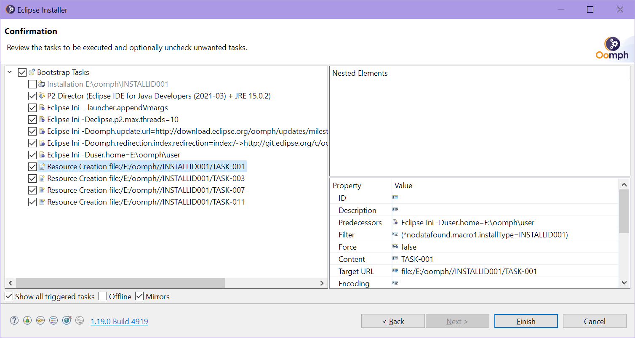The width and height of the screenshot is (635, 338).
Task: Collapse the Bootstrap Tasks tree node
Action: [x=10, y=72]
